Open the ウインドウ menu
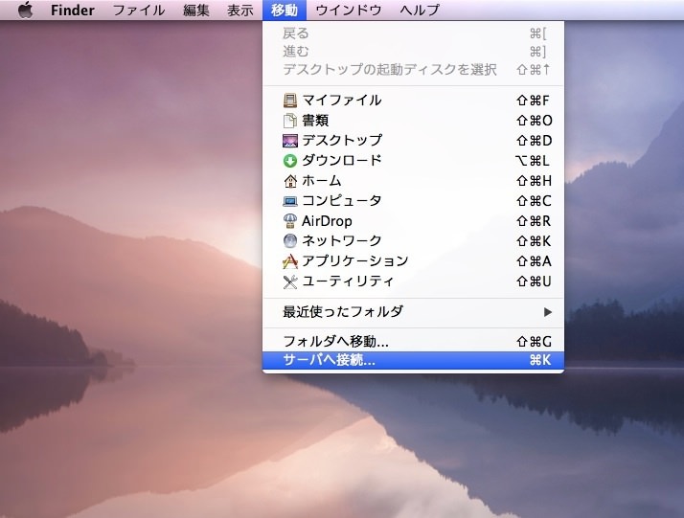Screen dimensions: 684x518 point(349,10)
